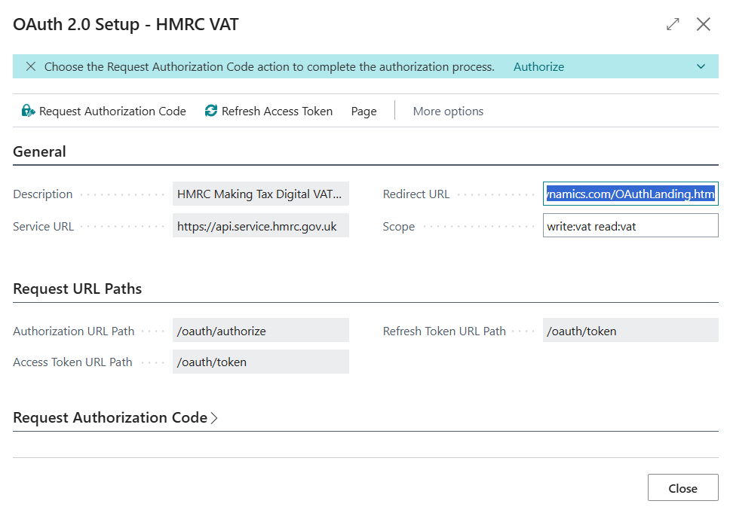Collapse the General section heading

pyautogui.click(x=39, y=151)
